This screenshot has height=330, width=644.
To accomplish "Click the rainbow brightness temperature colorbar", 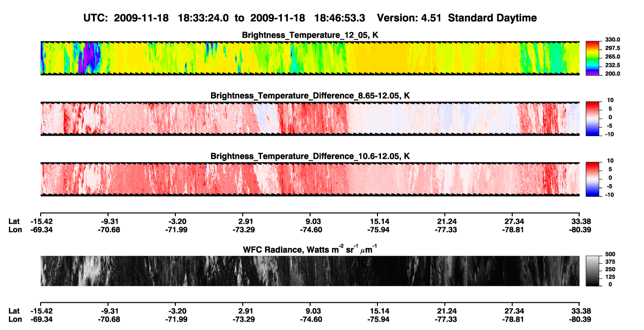I will coord(593,58).
